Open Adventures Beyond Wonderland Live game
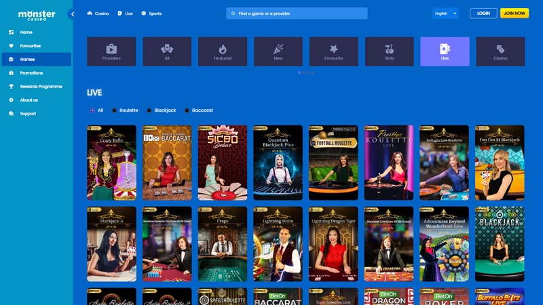 coord(444,244)
